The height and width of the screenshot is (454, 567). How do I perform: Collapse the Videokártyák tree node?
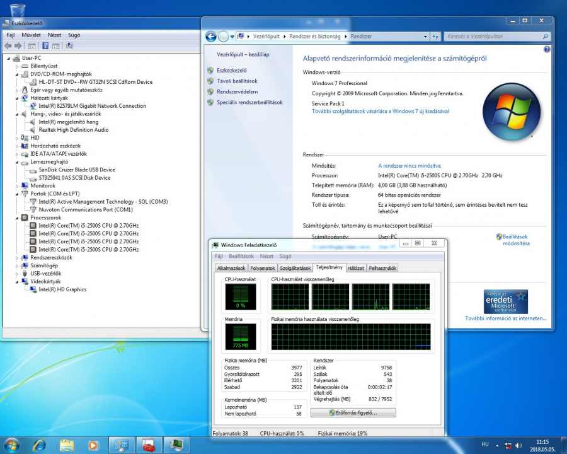click(x=16, y=282)
